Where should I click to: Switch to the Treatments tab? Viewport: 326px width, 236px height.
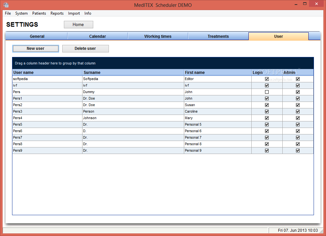coord(218,36)
